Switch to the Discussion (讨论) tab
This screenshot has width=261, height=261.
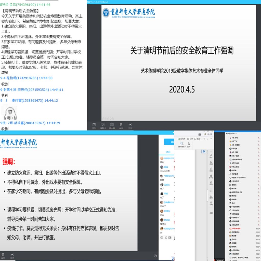168,152
